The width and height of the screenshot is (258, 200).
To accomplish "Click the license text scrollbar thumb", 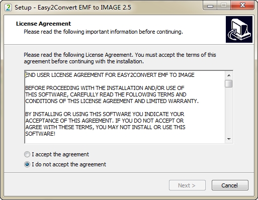I will click(x=229, y=83).
